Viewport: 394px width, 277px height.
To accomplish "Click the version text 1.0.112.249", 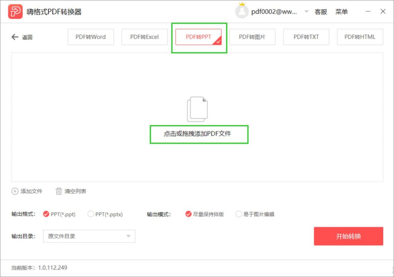I will (x=52, y=268).
